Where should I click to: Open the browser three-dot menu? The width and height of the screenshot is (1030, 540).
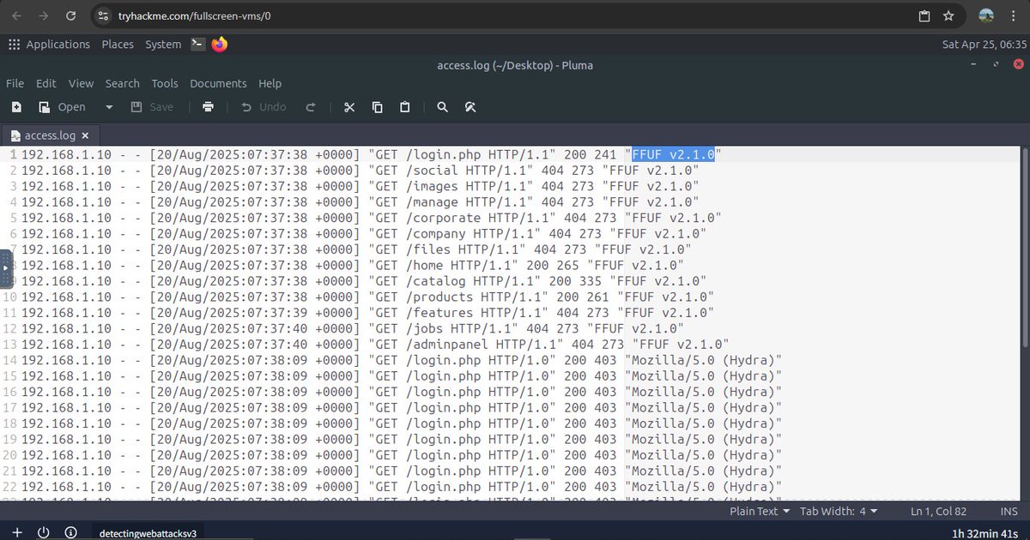1014,15
